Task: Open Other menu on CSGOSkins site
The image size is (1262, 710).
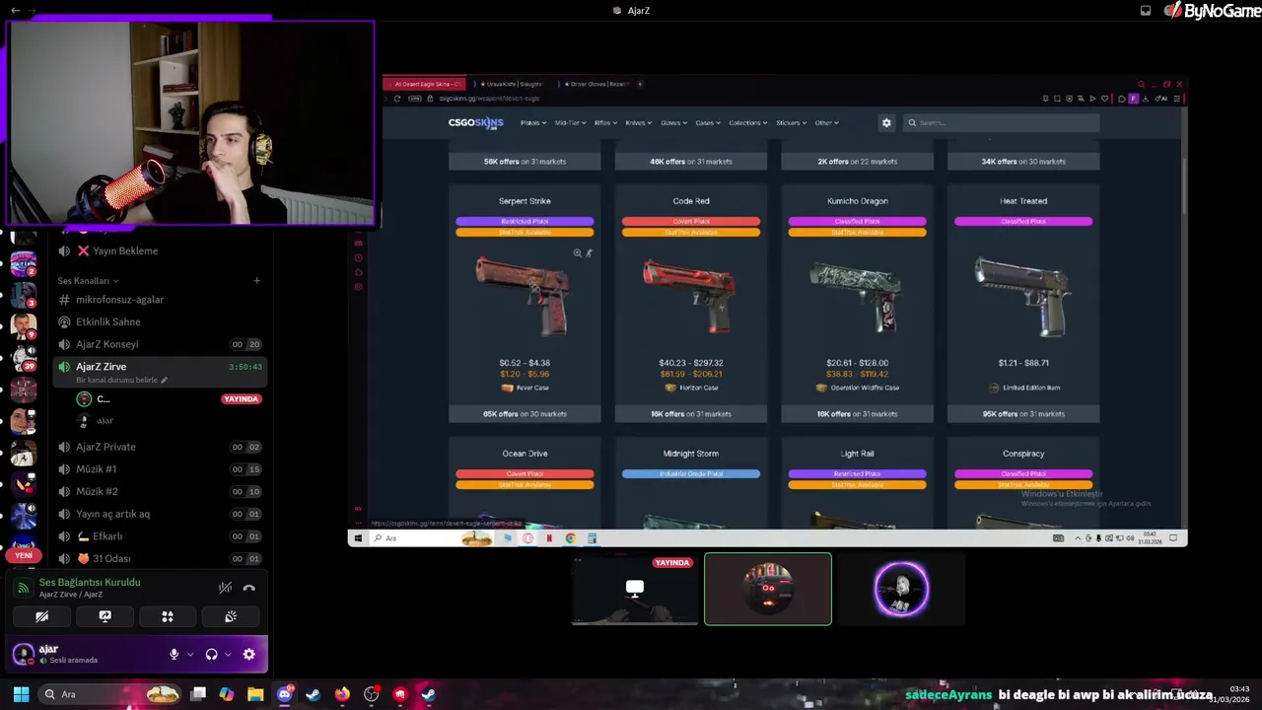Action: [x=826, y=122]
